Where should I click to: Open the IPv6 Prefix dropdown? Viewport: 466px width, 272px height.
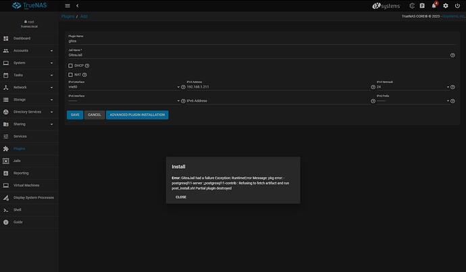[413, 101]
